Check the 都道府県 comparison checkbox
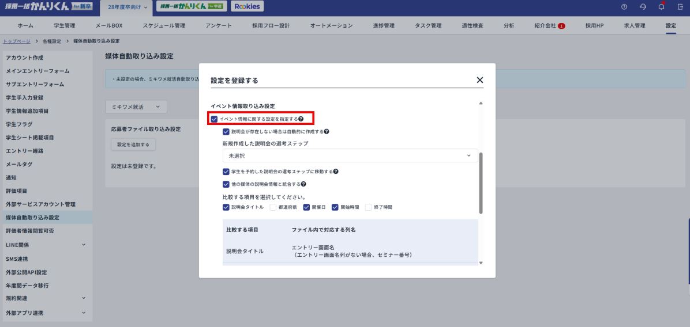This screenshot has width=690, height=327. [x=273, y=207]
